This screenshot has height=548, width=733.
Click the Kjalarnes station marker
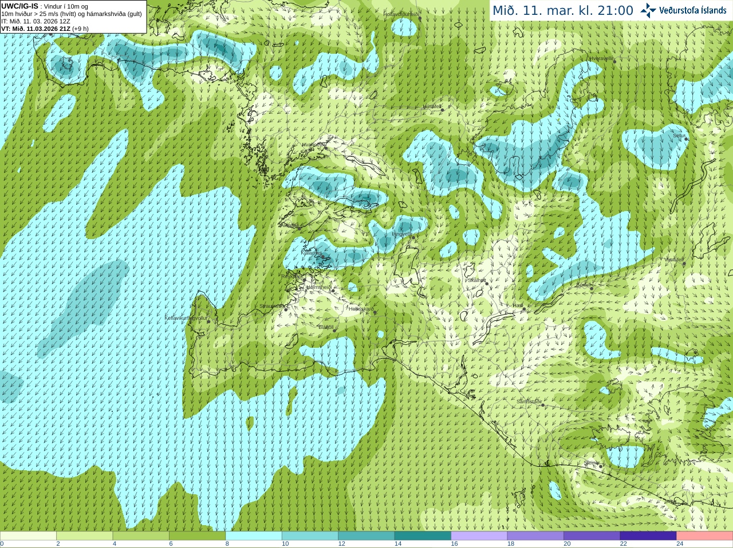click(322, 256)
